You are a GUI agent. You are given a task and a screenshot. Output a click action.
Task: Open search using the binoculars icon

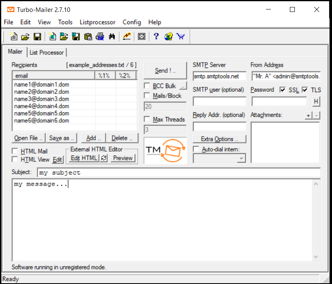pos(111,37)
